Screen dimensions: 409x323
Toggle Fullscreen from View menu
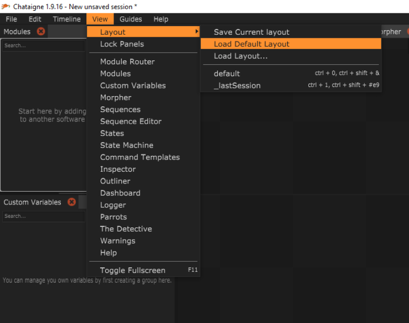pyautogui.click(x=133, y=270)
